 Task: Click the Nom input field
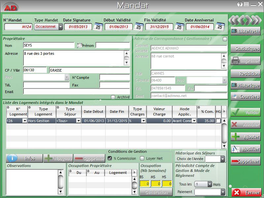tap(49, 46)
